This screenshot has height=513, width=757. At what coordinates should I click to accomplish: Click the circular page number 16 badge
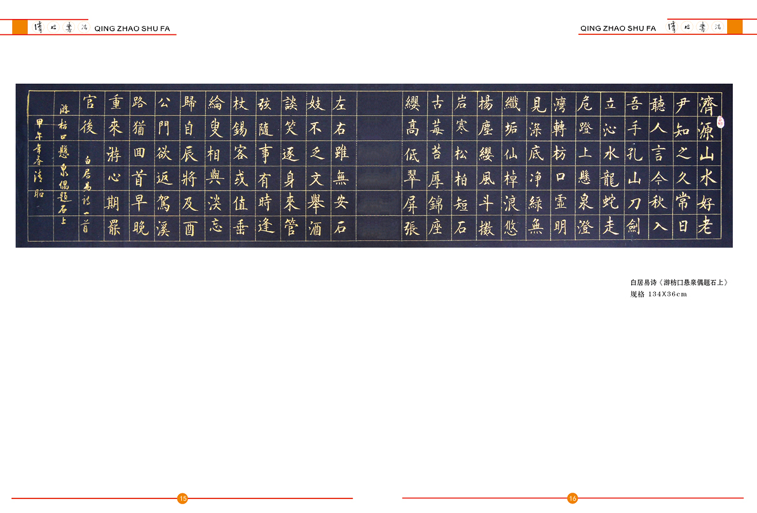coord(573,498)
